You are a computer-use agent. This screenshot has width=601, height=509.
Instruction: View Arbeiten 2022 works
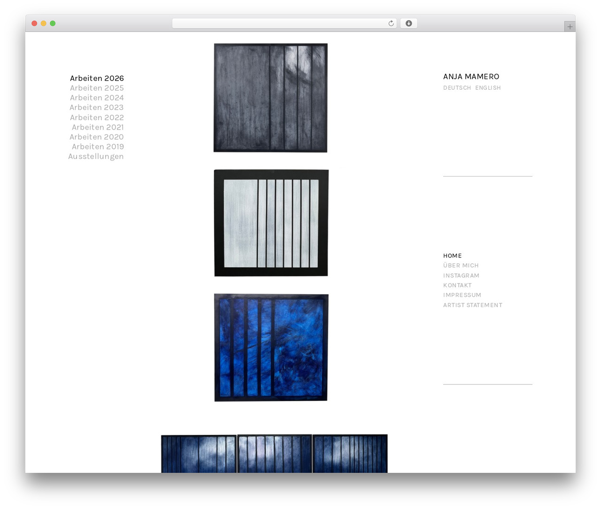click(97, 117)
